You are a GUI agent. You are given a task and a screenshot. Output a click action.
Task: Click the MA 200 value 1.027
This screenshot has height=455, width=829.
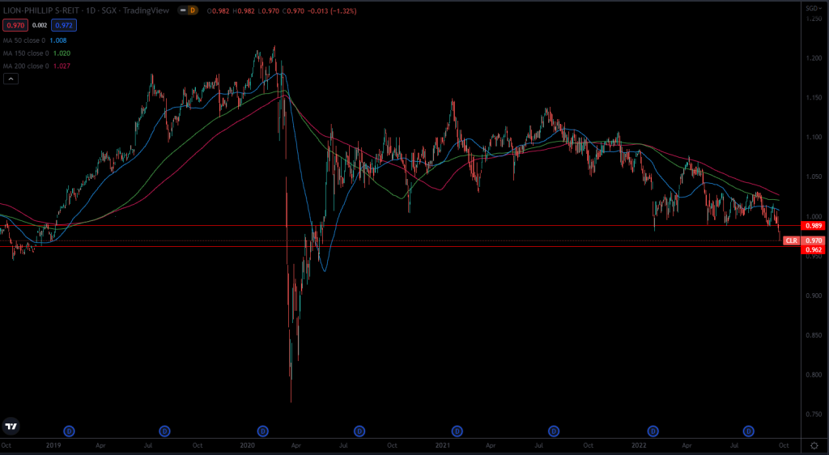62,66
